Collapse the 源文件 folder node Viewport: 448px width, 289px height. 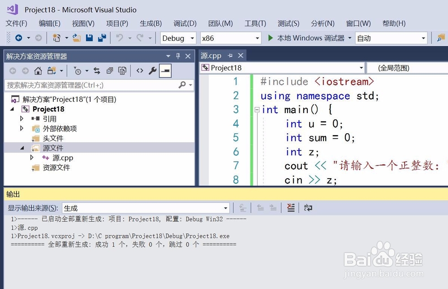pyautogui.click(x=22, y=148)
